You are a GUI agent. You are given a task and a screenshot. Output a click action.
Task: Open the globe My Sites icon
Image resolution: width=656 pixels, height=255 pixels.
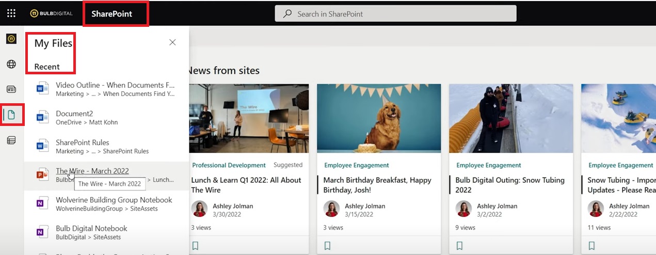pyautogui.click(x=11, y=64)
